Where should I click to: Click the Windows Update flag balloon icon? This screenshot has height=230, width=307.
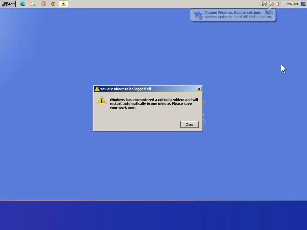pos(198,15)
